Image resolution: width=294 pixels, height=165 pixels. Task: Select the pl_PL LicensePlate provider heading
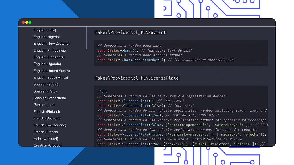(x=136, y=78)
